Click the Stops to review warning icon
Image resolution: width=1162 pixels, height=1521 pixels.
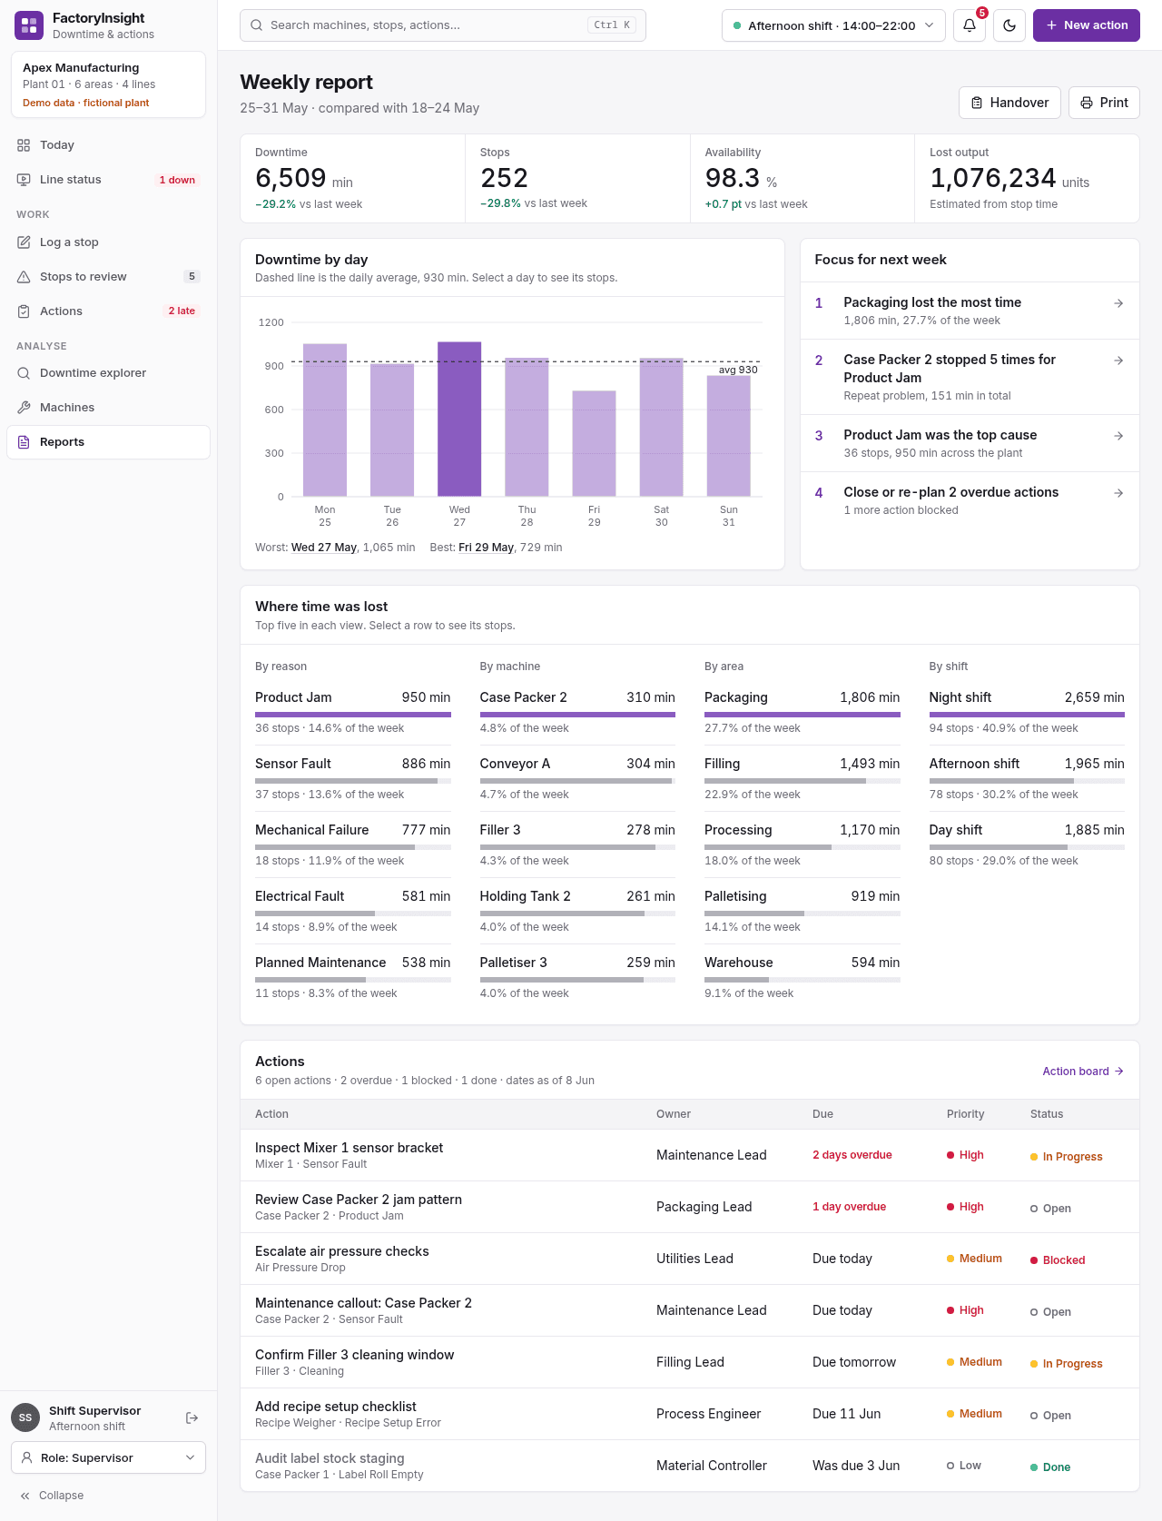[24, 277]
